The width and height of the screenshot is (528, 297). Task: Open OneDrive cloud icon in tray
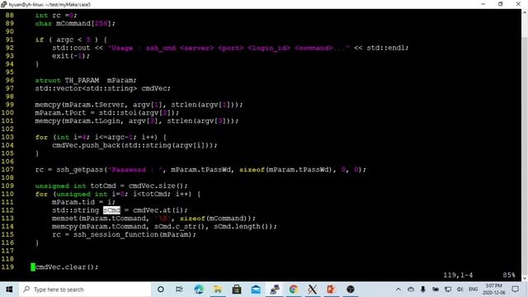coord(411,290)
